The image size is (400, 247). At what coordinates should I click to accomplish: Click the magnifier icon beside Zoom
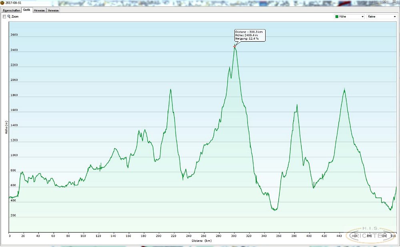tap(9, 17)
